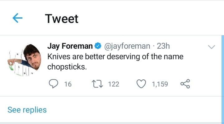The height and width of the screenshot is (124, 224).
Task: Open the @jayforeman handle
Action: (126, 46)
